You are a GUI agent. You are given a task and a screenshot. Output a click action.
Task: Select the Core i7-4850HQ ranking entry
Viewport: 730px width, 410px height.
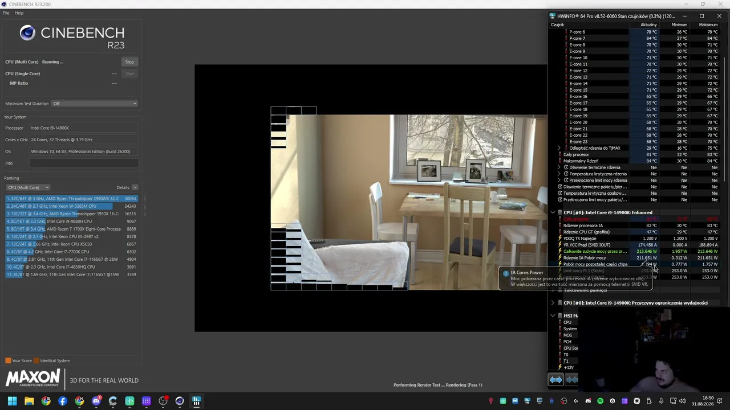coord(71,267)
